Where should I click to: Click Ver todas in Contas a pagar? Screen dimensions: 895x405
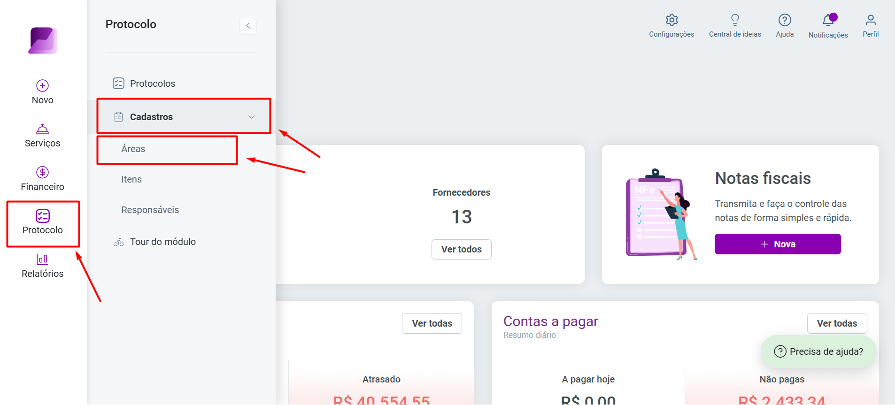(x=837, y=323)
